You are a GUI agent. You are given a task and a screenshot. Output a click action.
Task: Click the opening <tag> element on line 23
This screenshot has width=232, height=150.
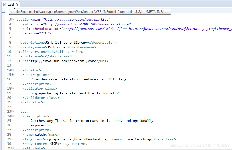click(x=24, y=111)
